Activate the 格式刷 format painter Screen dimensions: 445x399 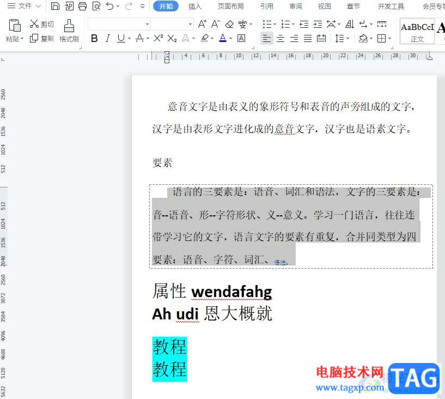pos(69,31)
